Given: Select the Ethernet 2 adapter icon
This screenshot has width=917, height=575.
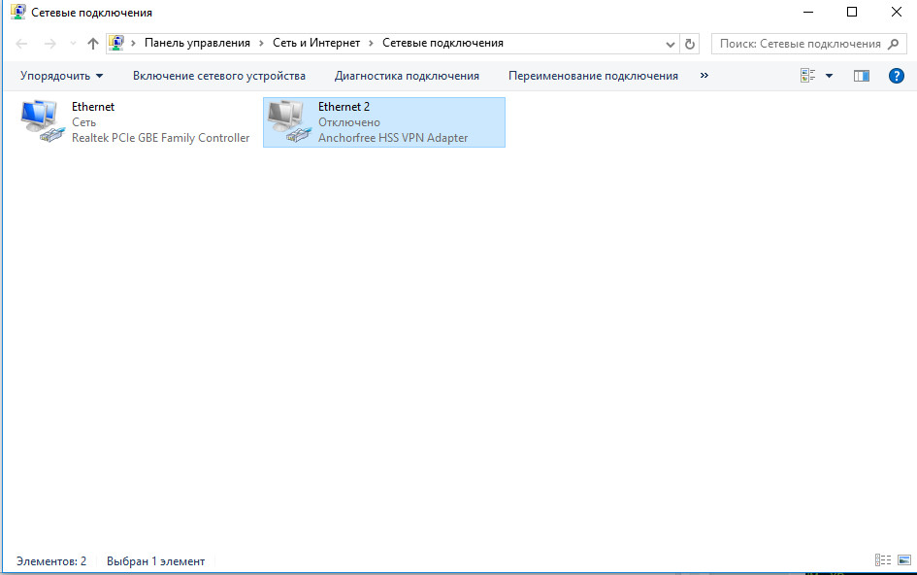Looking at the screenshot, I should point(289,120).
